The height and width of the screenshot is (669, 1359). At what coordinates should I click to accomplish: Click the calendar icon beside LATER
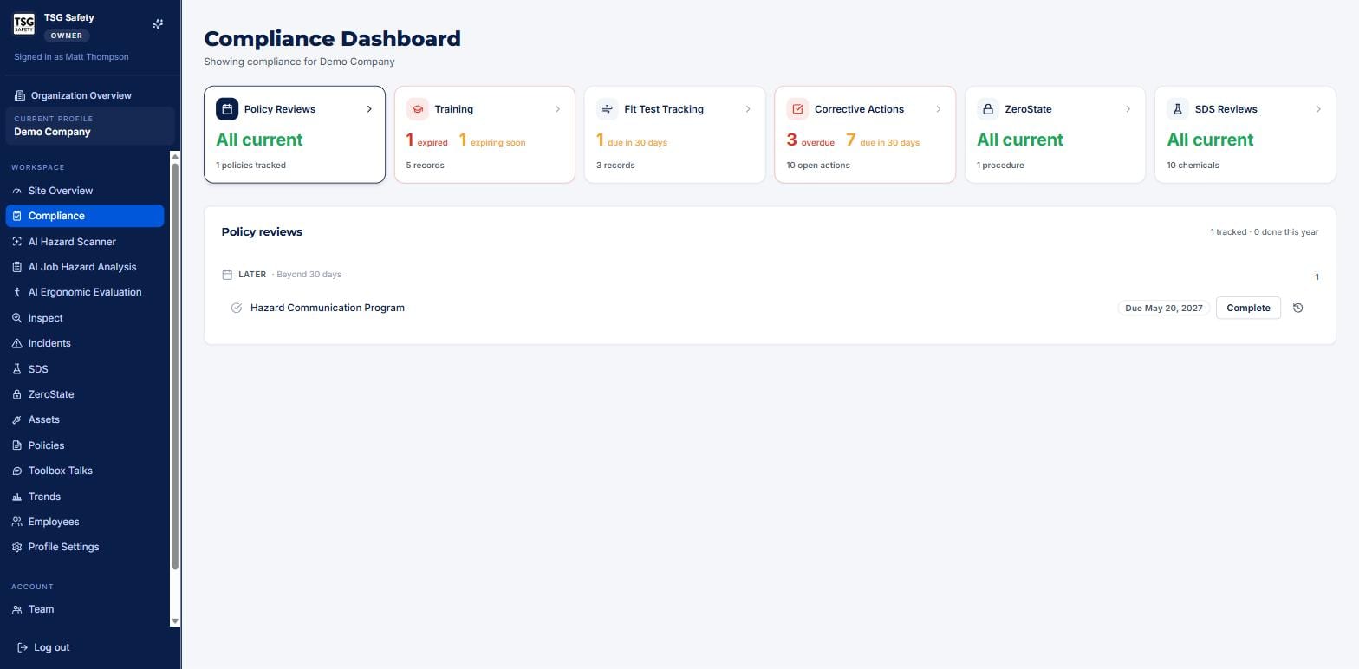[227, 275]
